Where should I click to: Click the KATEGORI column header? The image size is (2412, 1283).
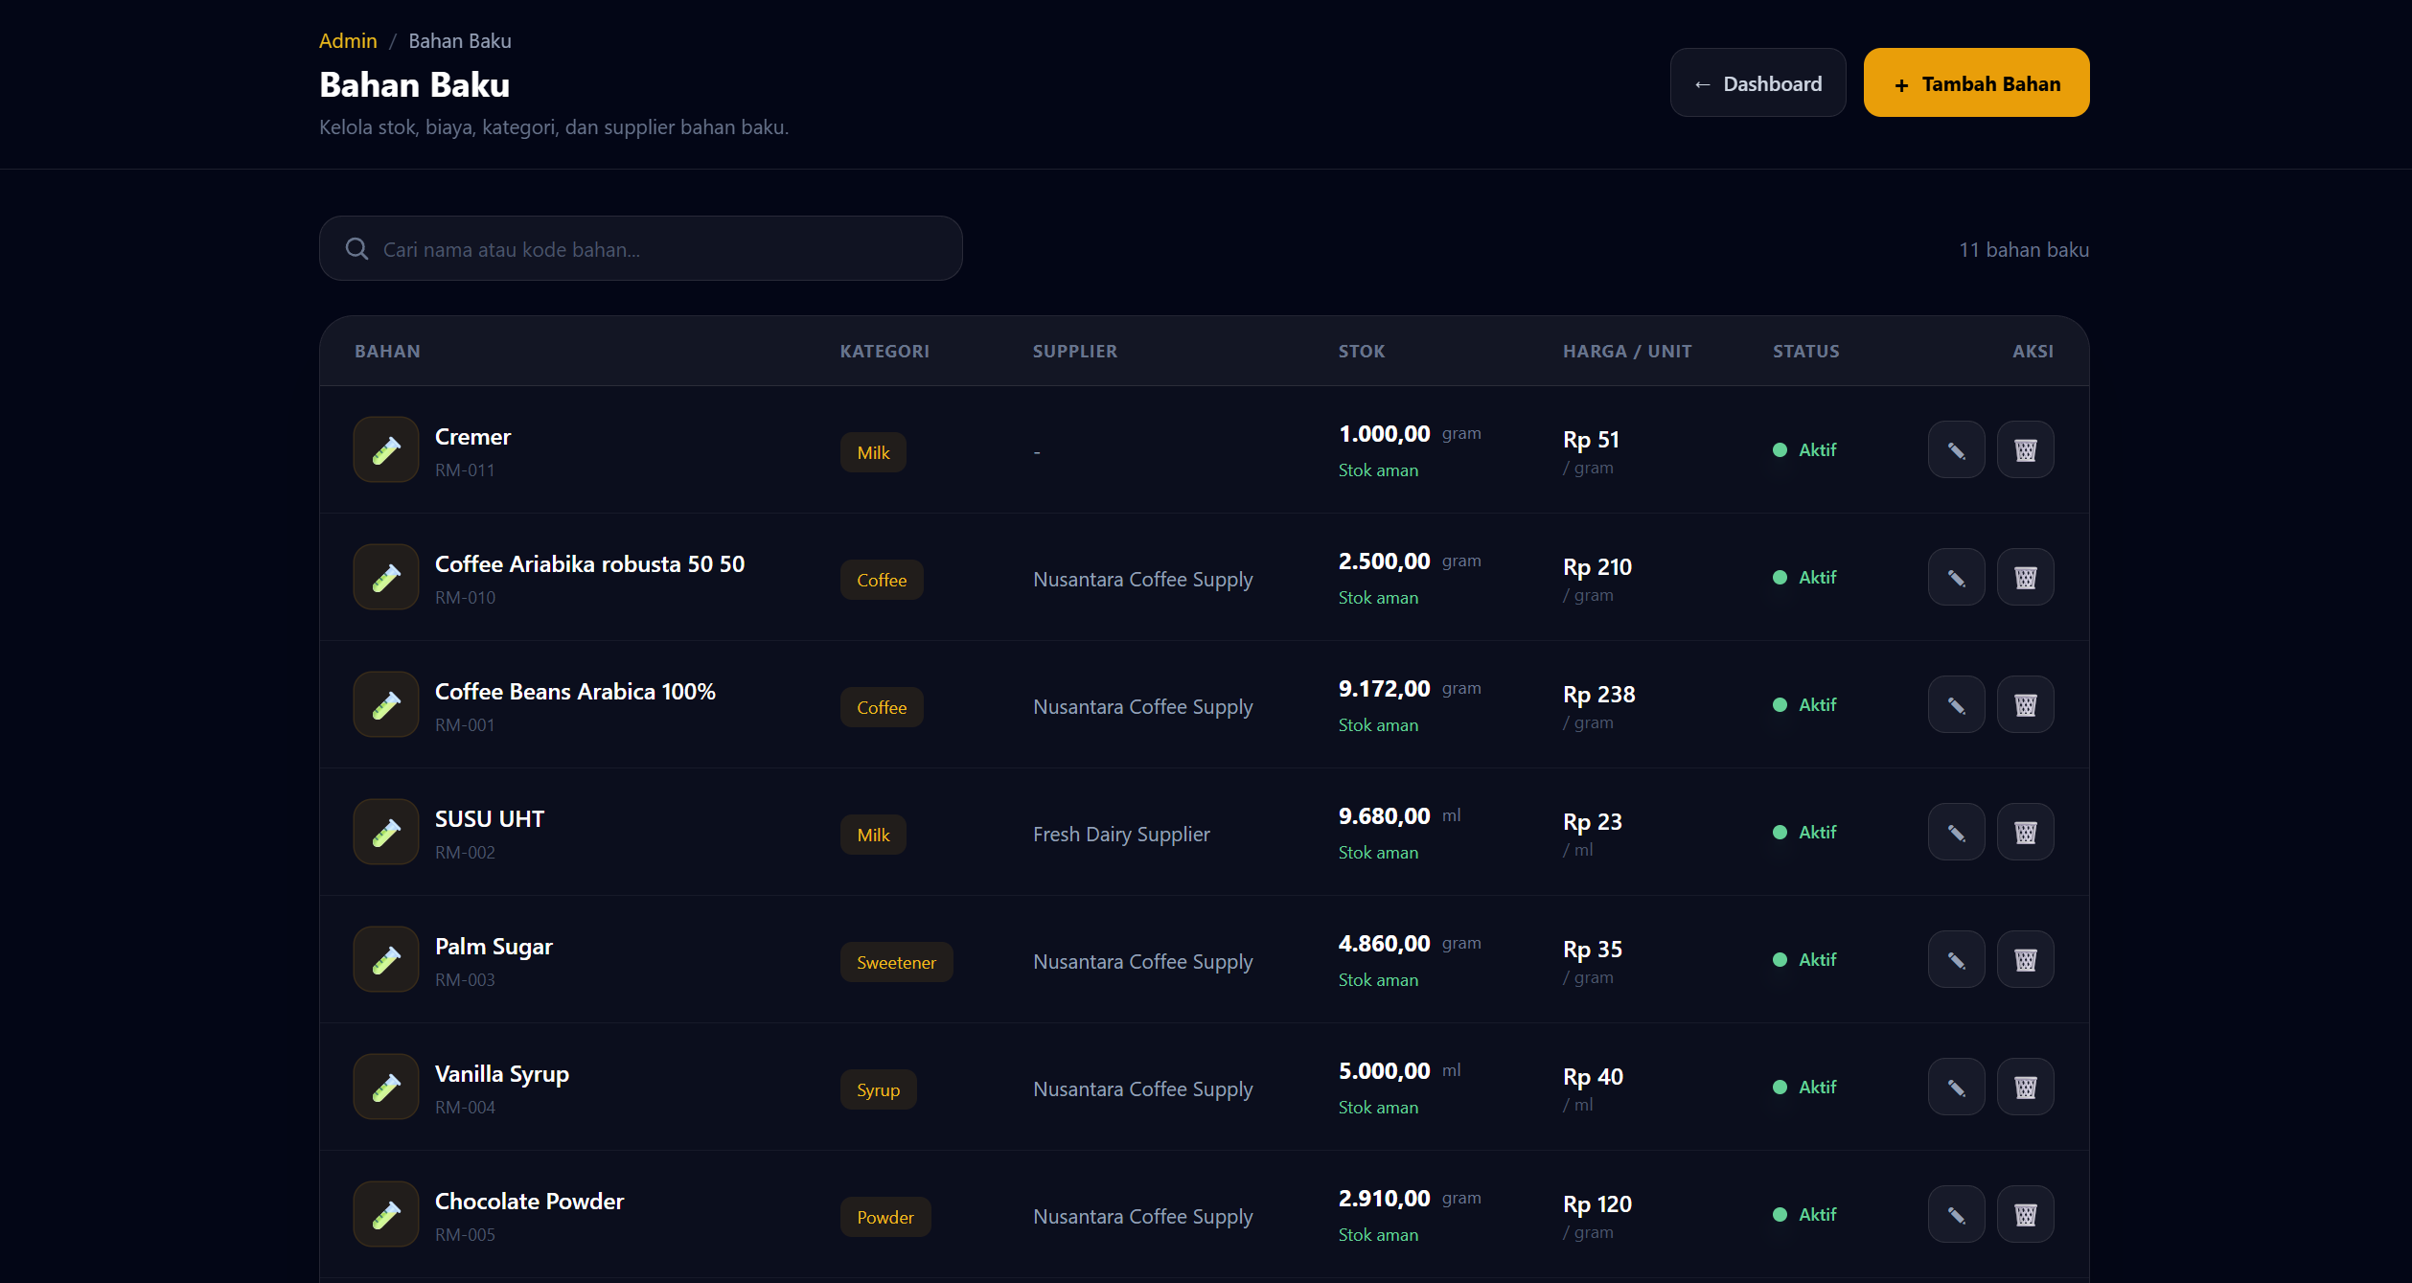[884, 351]
